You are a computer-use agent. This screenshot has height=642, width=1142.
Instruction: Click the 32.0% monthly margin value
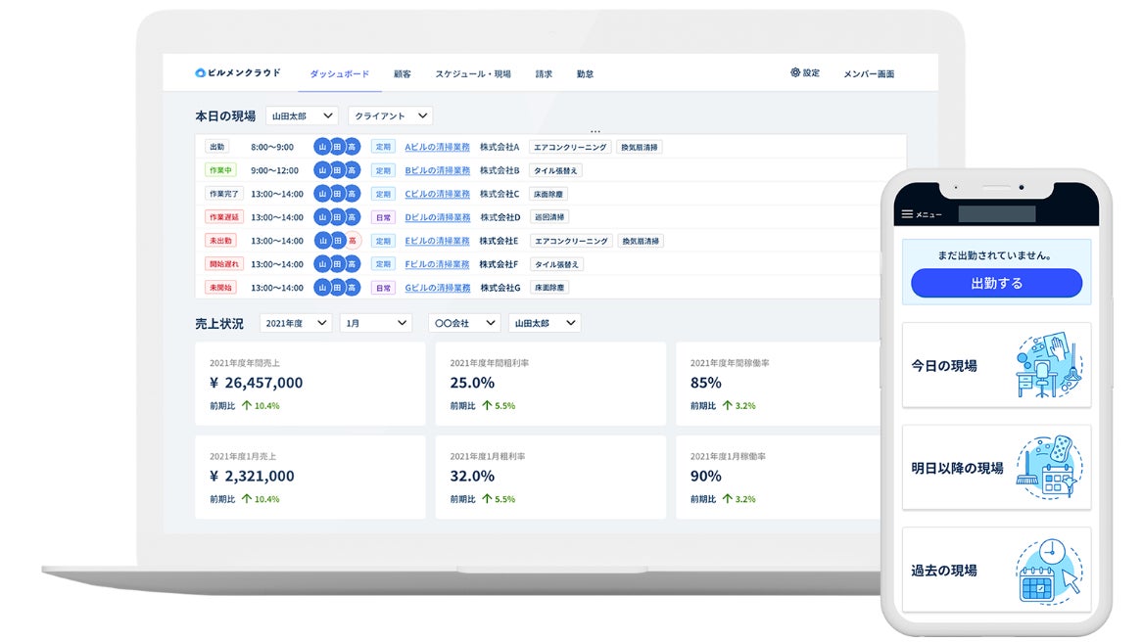tap(472, 476)
